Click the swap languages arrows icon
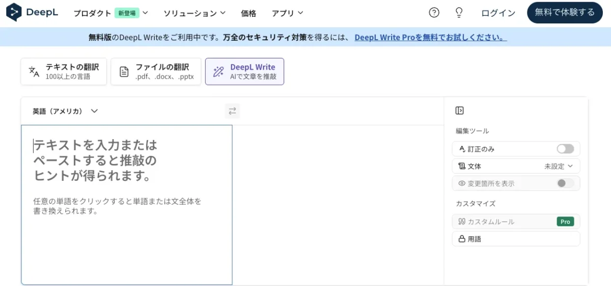Viewport: 611px width, 286px height. [x=232, y=111]
